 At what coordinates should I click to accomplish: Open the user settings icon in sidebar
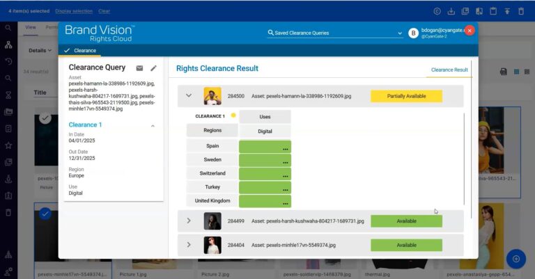click(x=8, y=271)
